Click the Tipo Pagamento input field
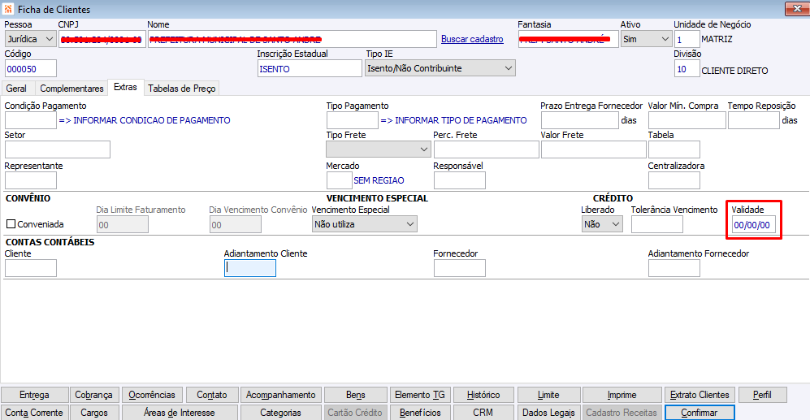 [x=353, y=120]
